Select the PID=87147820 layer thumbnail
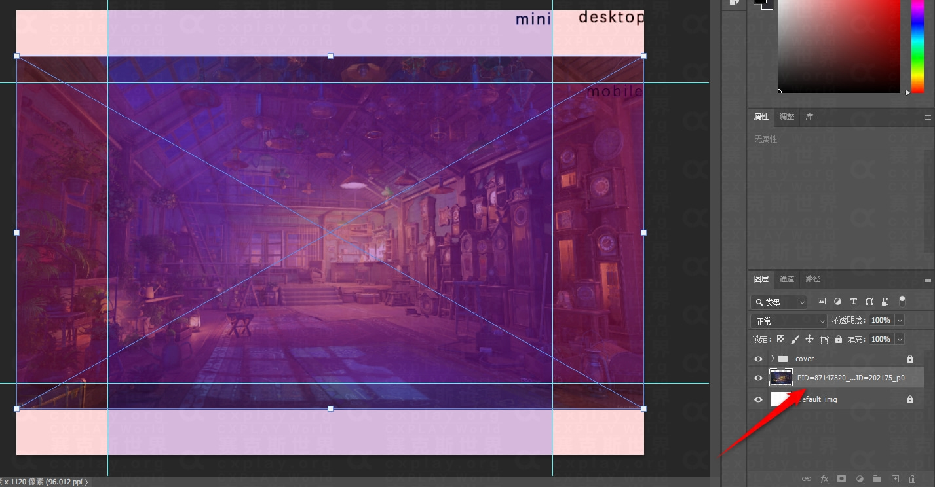 click(781, 378)
